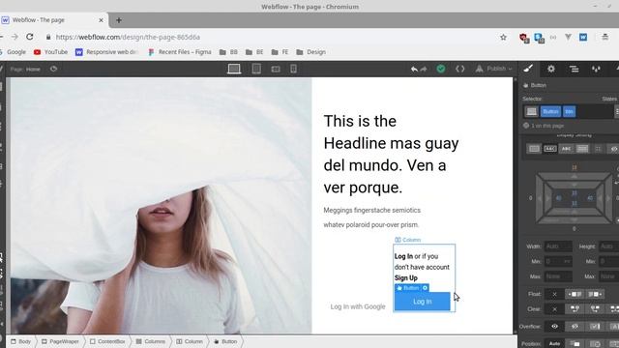Open the Style Manager droplets tab
The height and width of the screenshot is (348, 619).
[x=596, y=69]
